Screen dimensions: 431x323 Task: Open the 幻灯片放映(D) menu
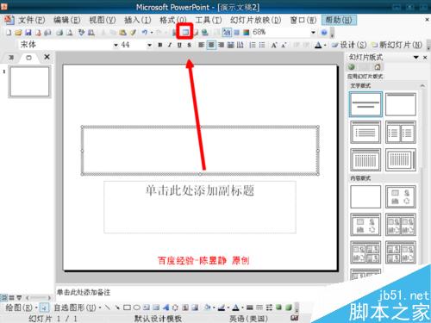click(x=255, y=20)
